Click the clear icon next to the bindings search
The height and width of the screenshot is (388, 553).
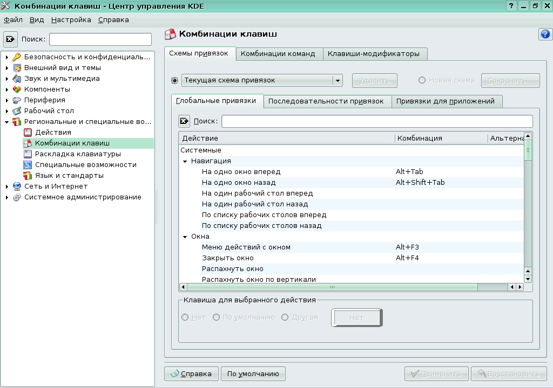[x=184, y=121]
